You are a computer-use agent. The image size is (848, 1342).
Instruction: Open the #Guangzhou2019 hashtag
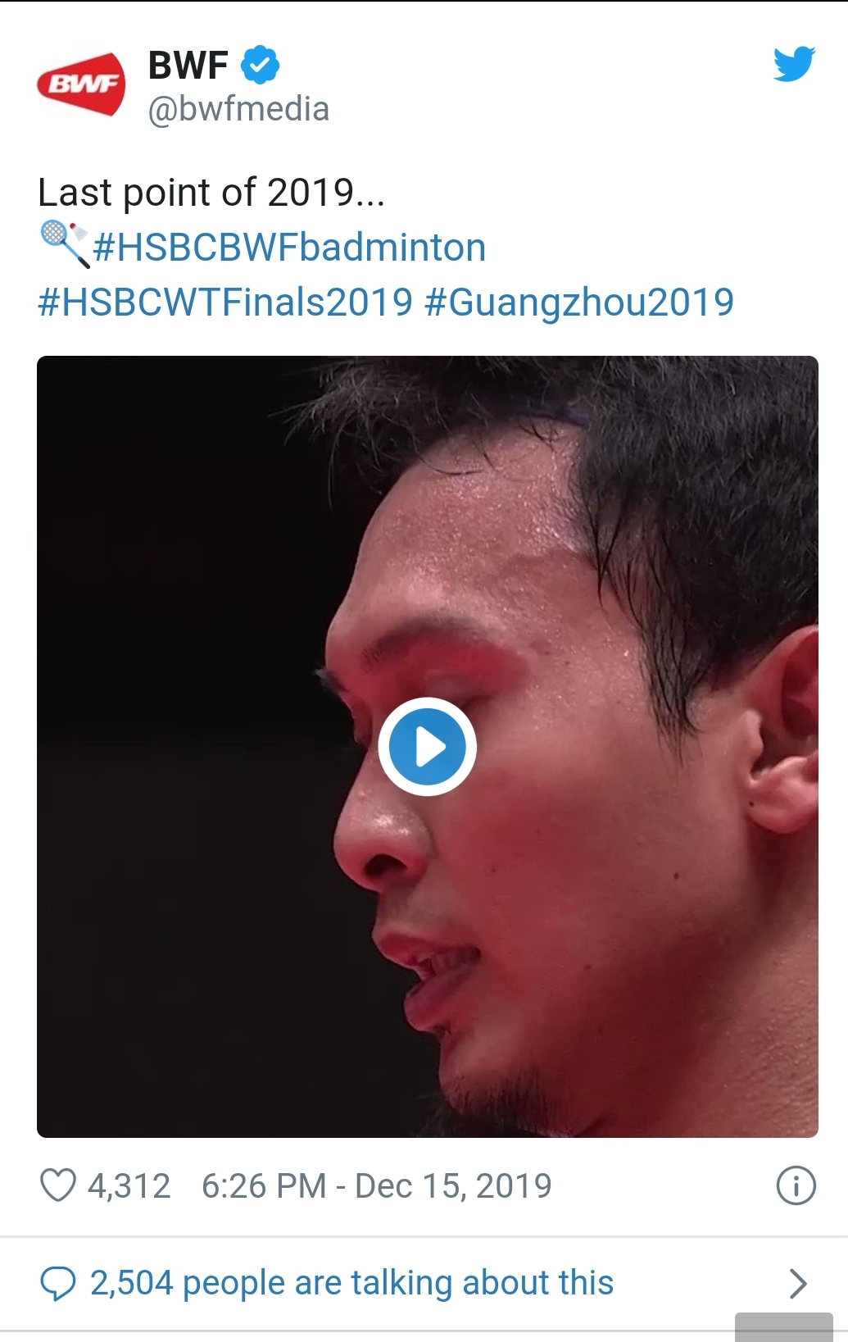pyautogui.click(x=579, y=303)
